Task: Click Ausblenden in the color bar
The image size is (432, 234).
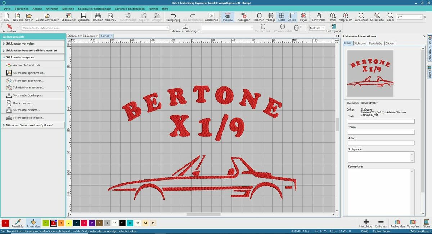Action: tap(397, 224)
